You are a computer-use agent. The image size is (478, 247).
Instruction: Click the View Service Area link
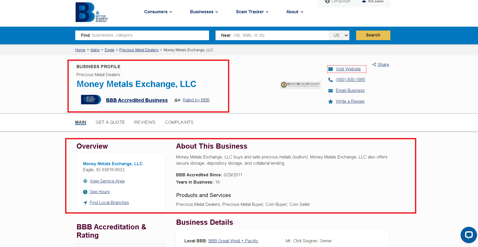click(107, 181)
